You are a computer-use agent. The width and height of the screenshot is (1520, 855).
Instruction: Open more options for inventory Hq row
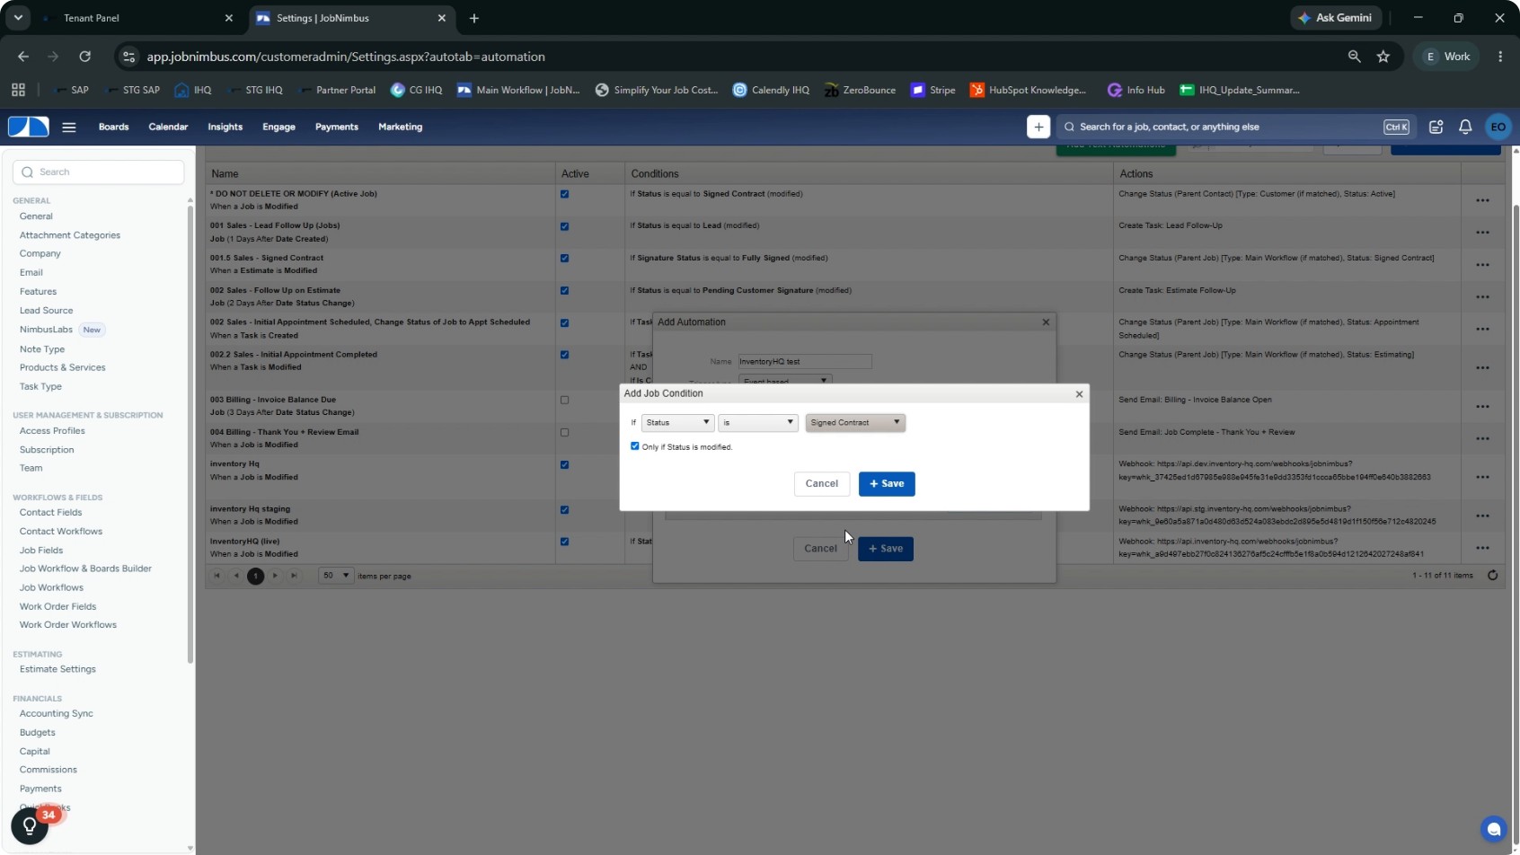tap(1482, 477)
